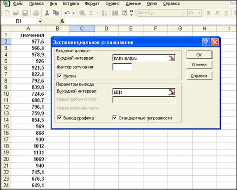Click the Chart Wizard icon
This screenshot has width=237, height=190.
(115, 13)
